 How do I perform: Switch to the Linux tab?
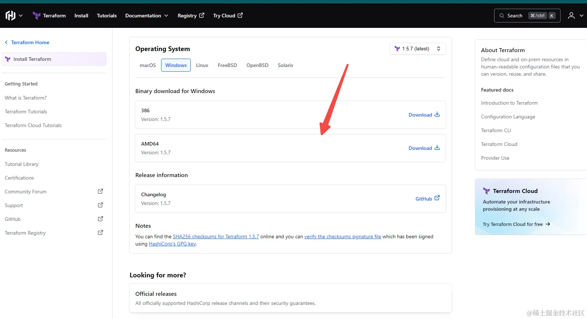click(202, 65)
